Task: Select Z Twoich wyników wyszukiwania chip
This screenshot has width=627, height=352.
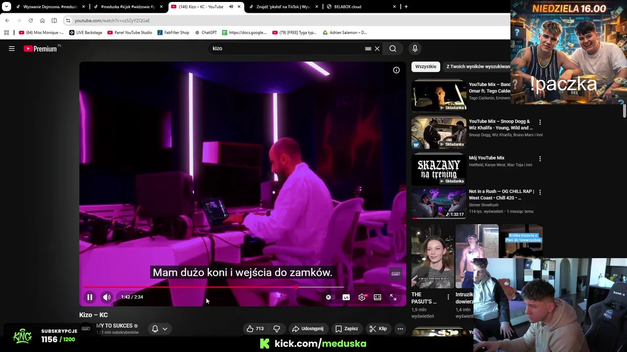Action: click(478, 66)
